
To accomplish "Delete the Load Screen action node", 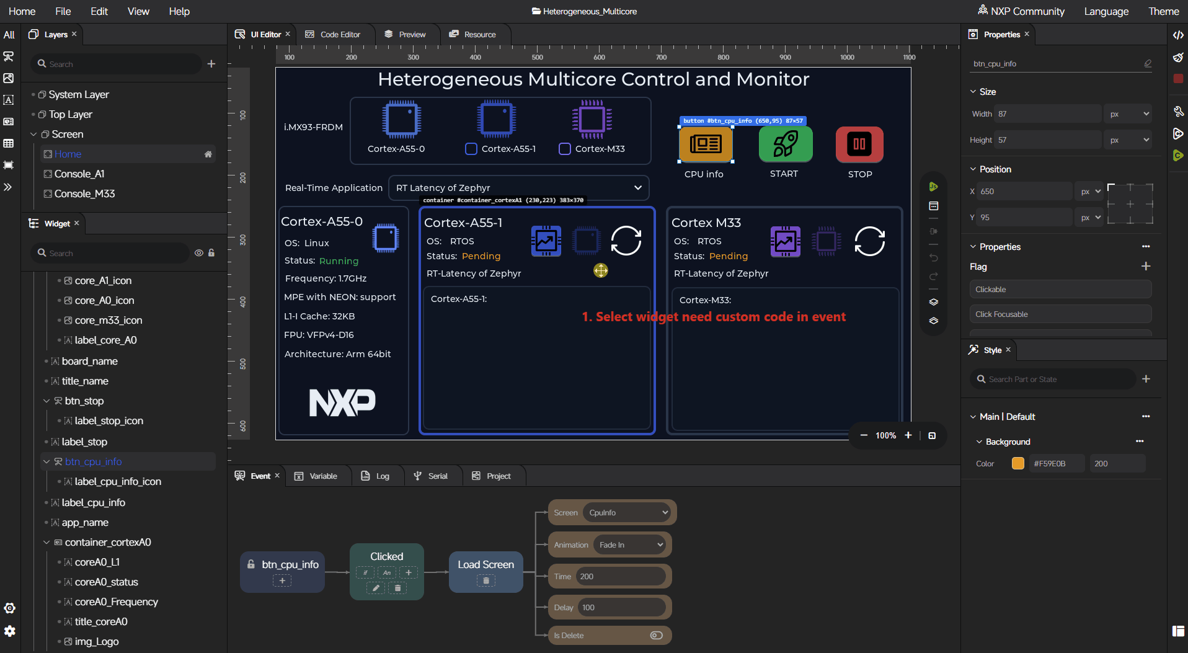I will pyautogui.click(x=486, y=580).
